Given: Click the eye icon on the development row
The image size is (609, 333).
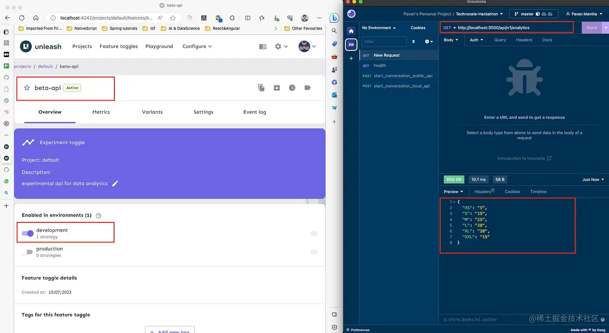Looking at the screenshot, I should click(x=314, y=233).
